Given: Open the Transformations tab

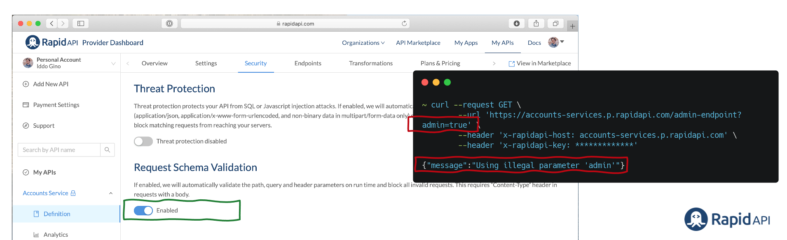Looking at the screenshot, I should pos(371,63).
